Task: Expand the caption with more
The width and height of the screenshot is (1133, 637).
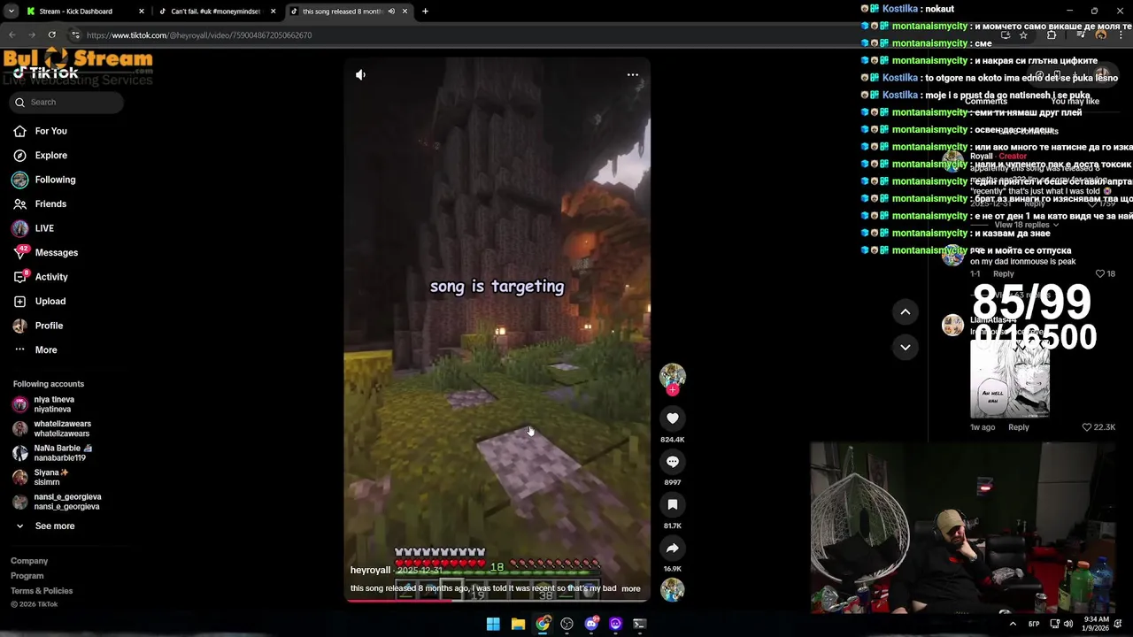Action: [x=631, y=588]
